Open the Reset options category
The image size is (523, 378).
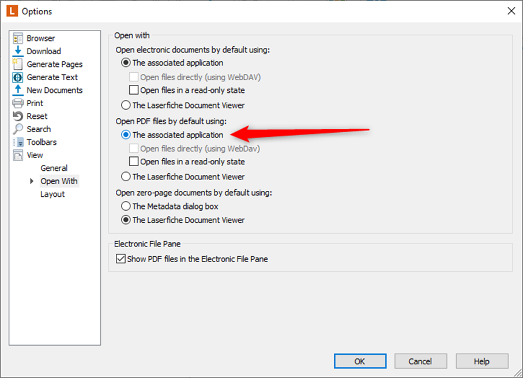tap(37, 116)
